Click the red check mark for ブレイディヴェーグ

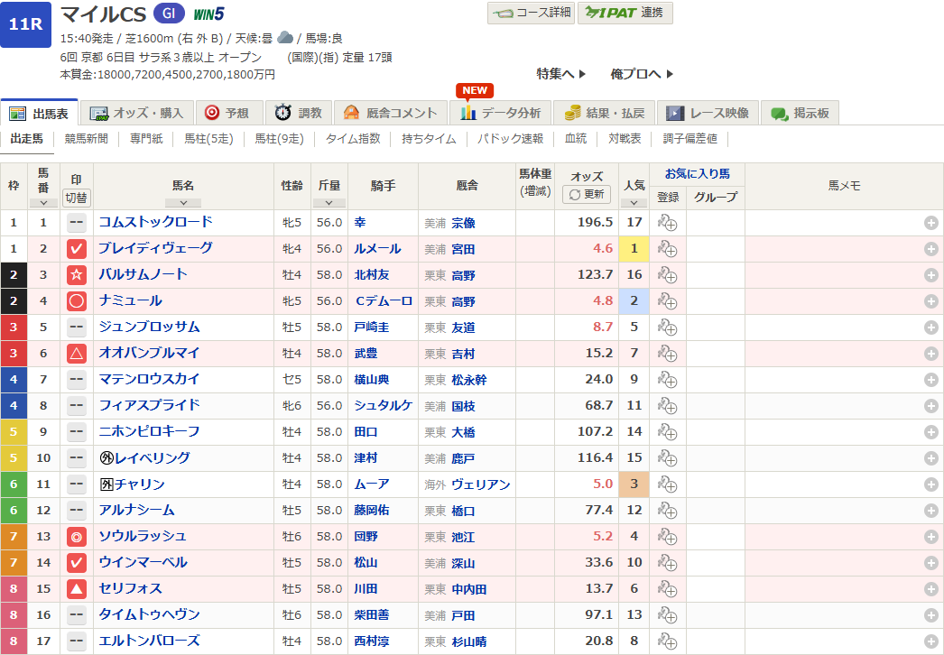(77, 249)
